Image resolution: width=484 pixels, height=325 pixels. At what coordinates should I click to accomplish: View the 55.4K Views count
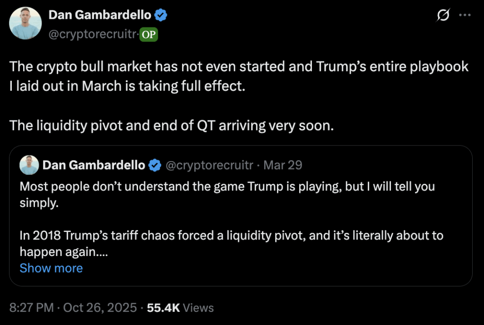(181, 308)
